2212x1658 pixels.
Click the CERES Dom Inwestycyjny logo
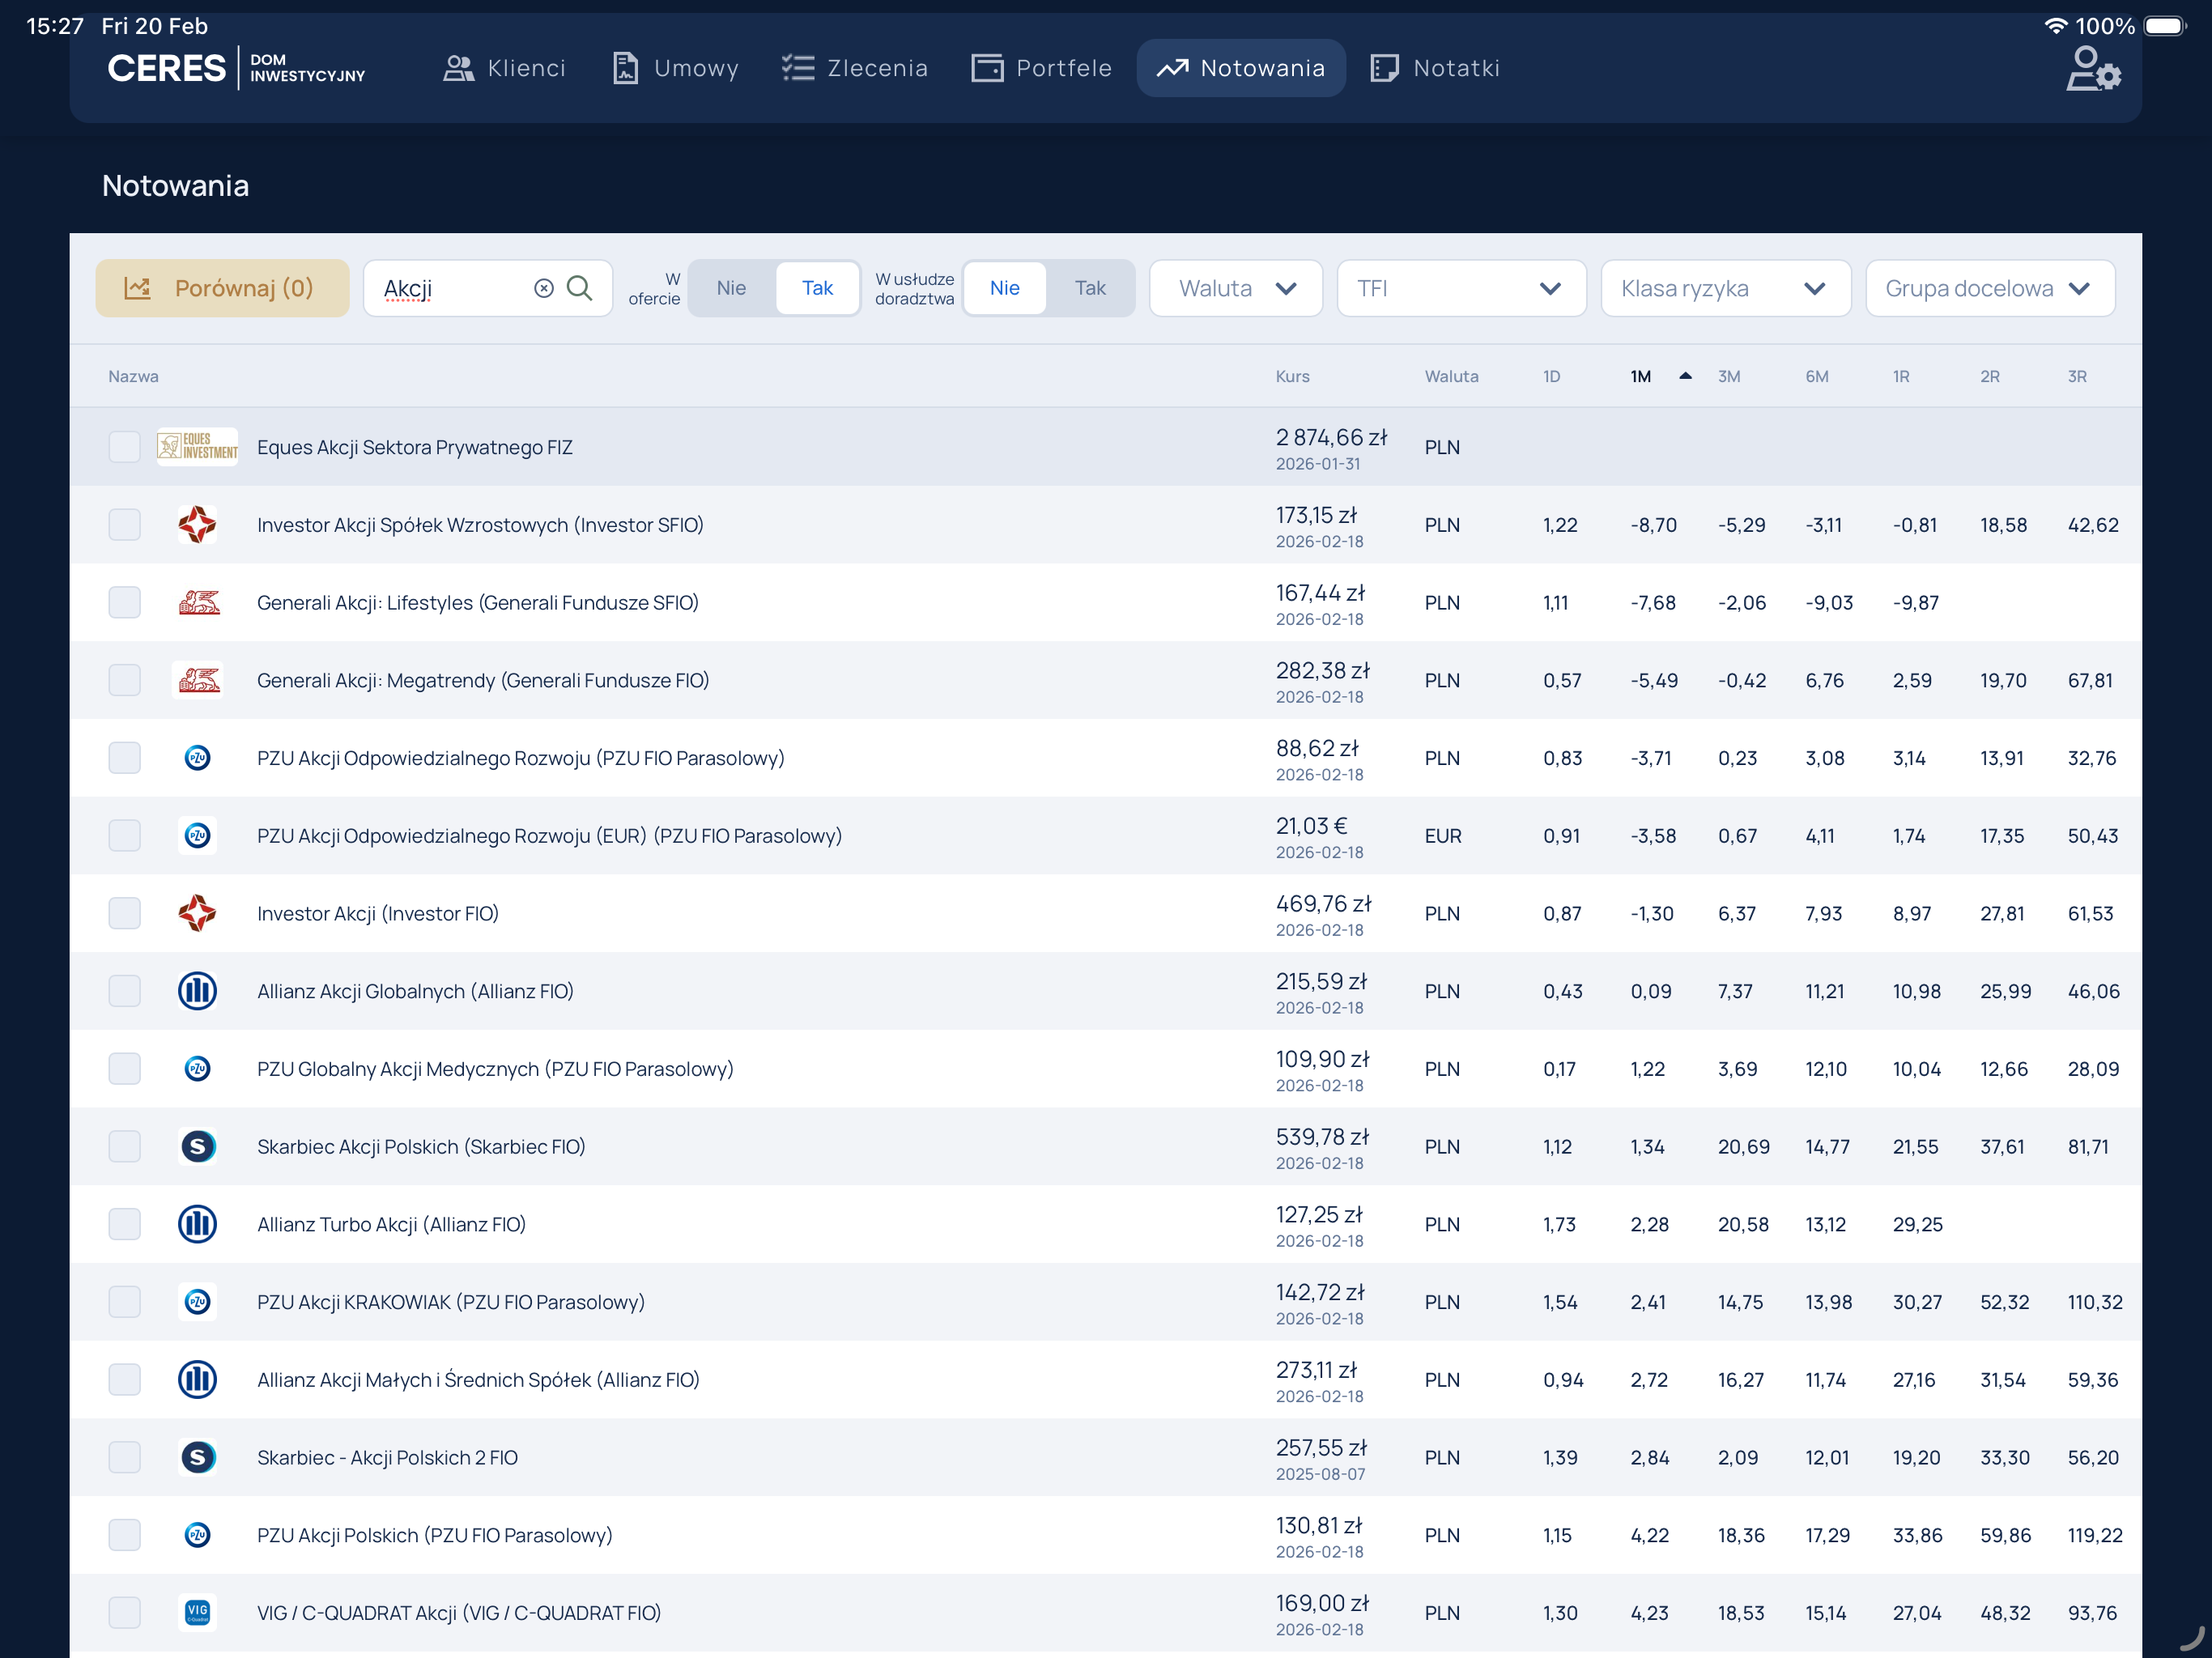236,68
